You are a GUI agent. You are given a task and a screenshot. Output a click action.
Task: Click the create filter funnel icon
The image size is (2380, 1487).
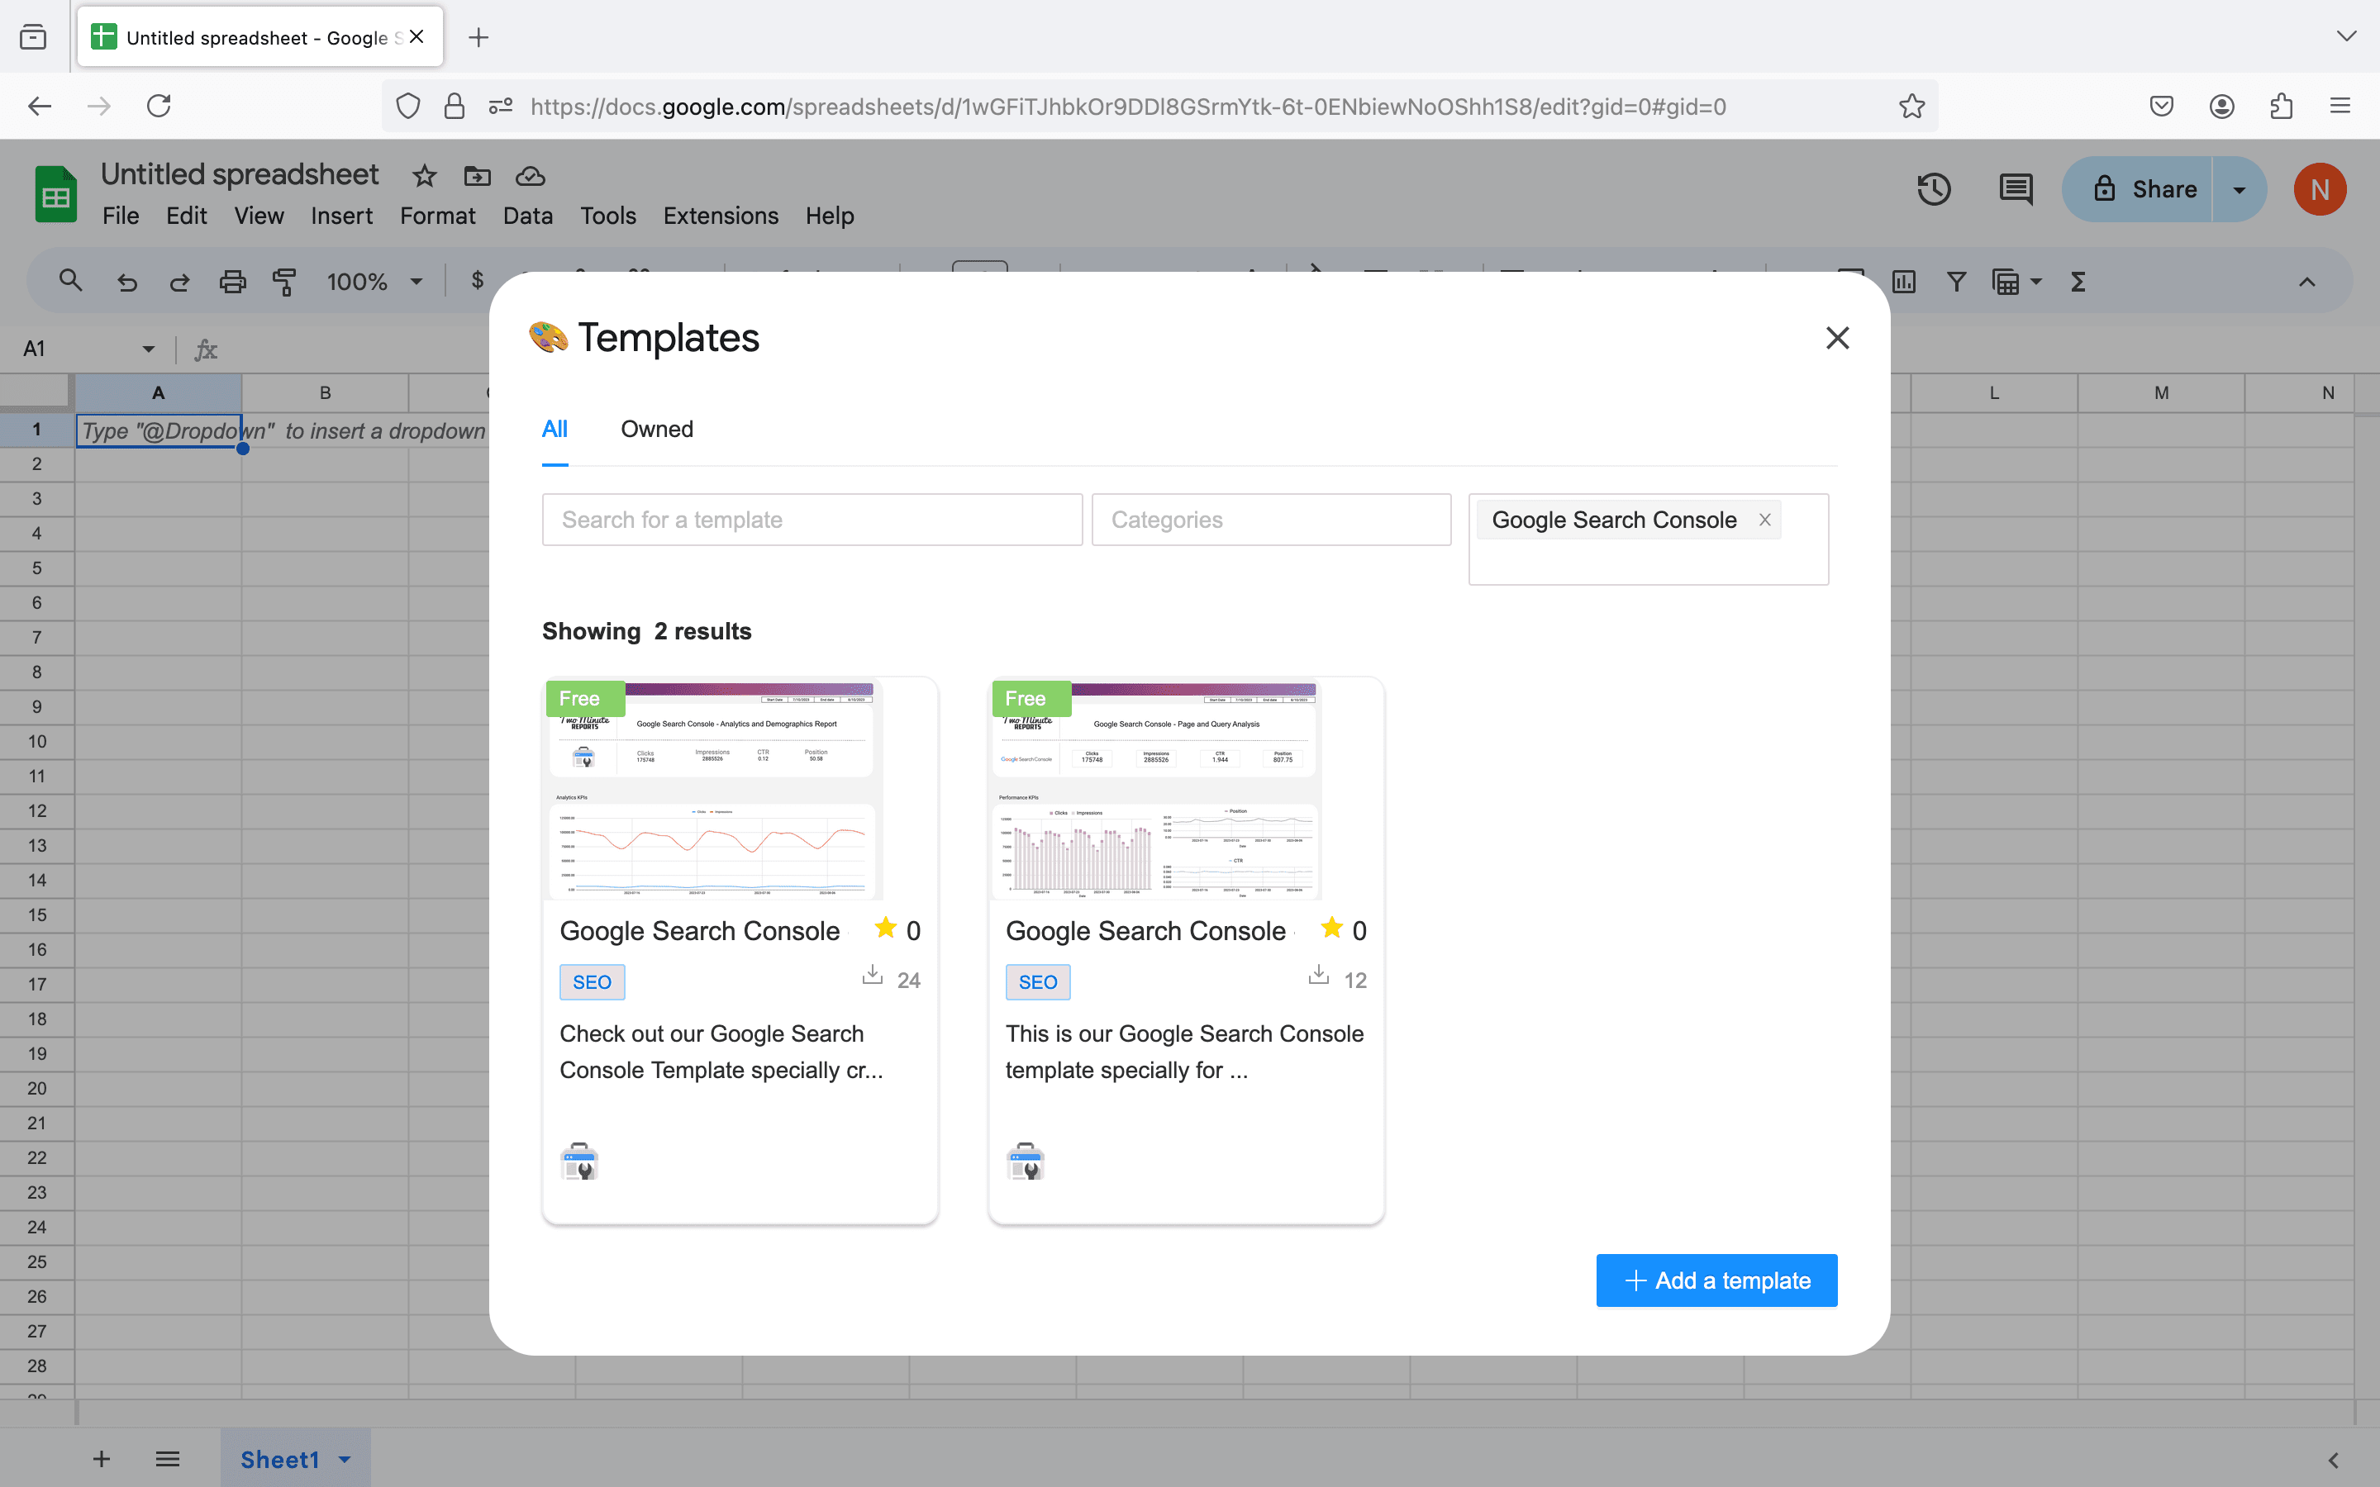pyautogui.click(x=1956, y=283)
